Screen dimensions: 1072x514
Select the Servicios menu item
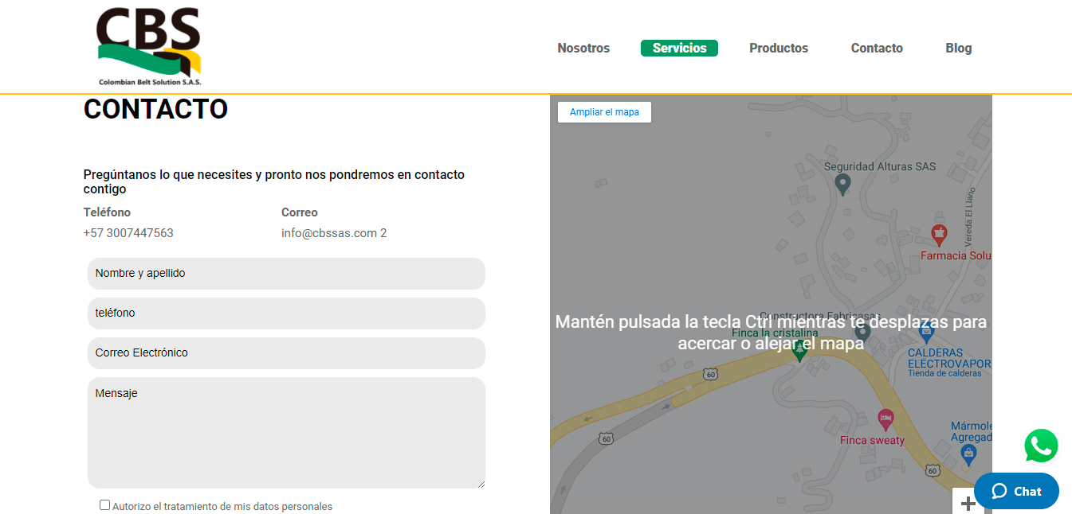(x=679, y=49)
